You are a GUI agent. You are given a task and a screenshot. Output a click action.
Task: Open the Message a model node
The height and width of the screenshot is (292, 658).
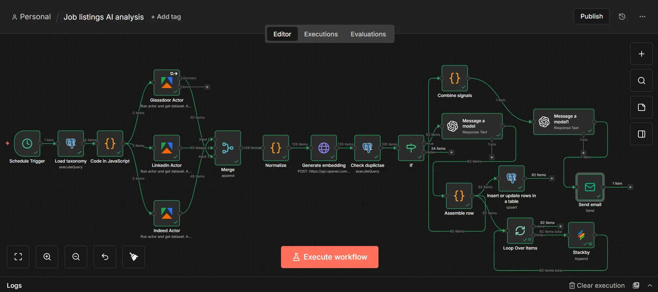pyautogui.click(x=472, y=126)
